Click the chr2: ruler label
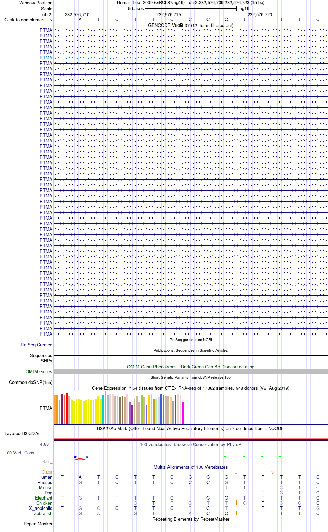The image size is (328, 532). pyautogui.click(x=47, y=14)
